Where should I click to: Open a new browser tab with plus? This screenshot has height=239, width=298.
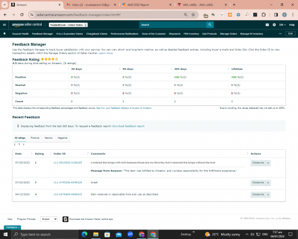point(234,5)
